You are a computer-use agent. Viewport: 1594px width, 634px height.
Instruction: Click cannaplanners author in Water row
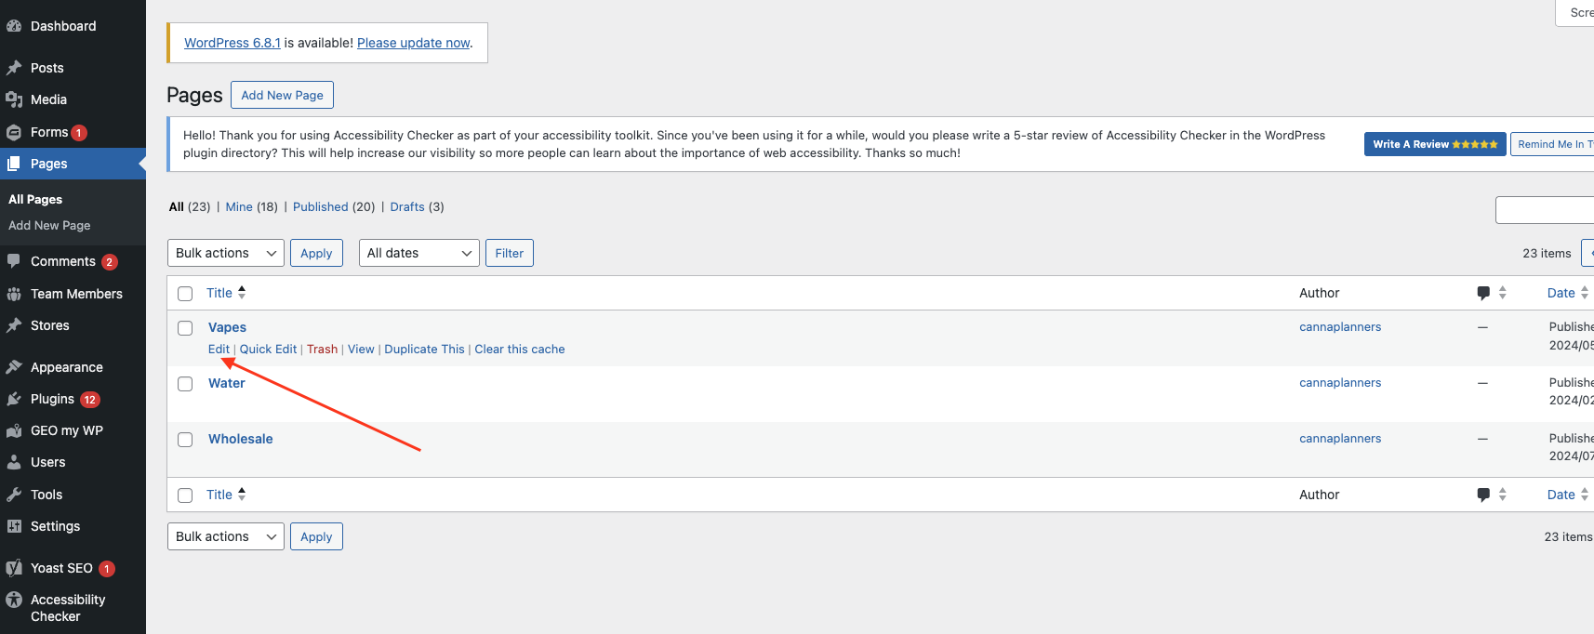tap(1340, 382)
